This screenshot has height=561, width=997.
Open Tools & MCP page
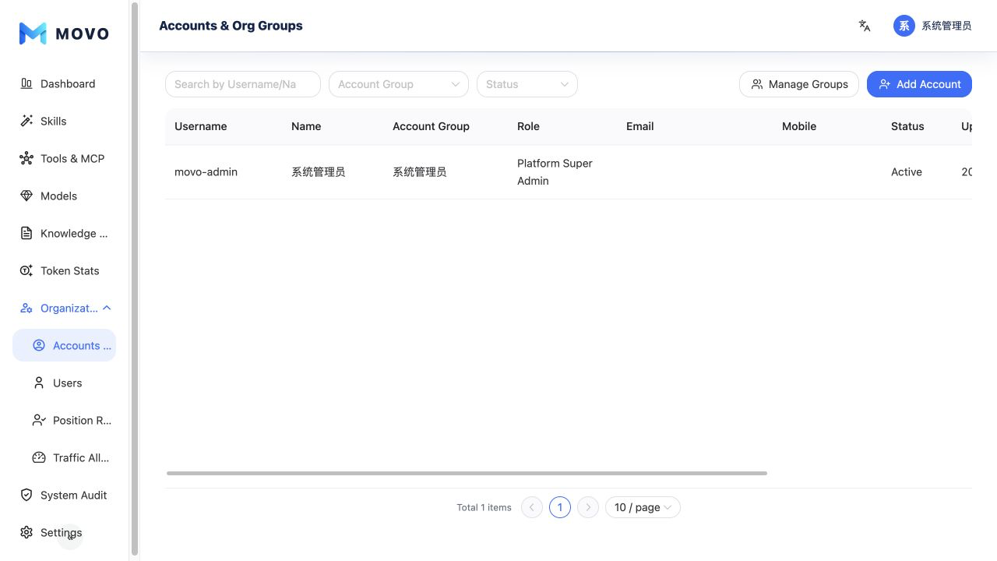(65, 158)
